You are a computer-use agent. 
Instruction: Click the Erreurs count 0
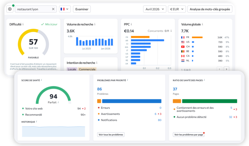(160, 108)
